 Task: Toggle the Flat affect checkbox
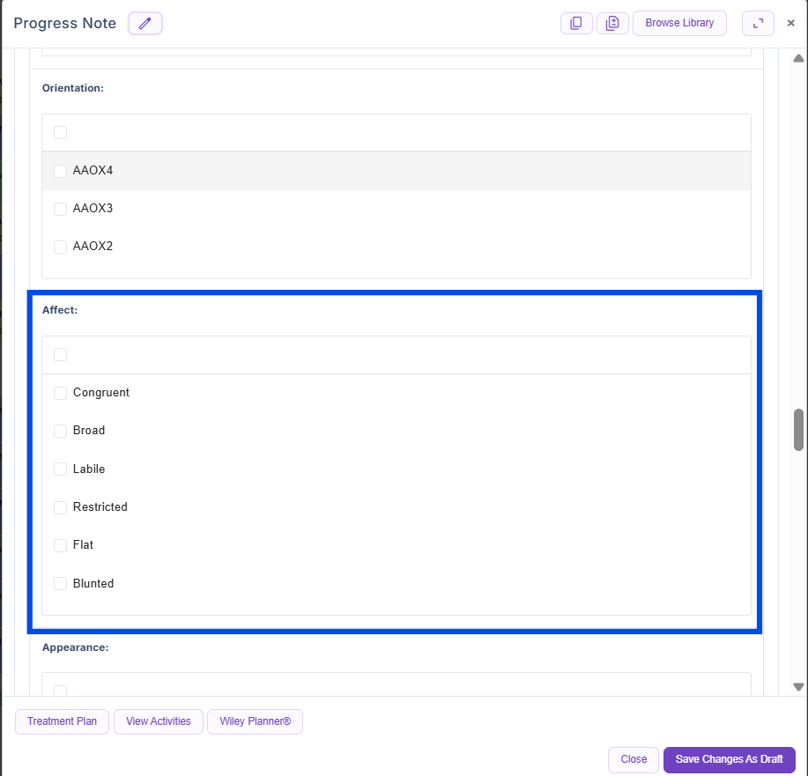pyautogui.click(x=61, y=545)
